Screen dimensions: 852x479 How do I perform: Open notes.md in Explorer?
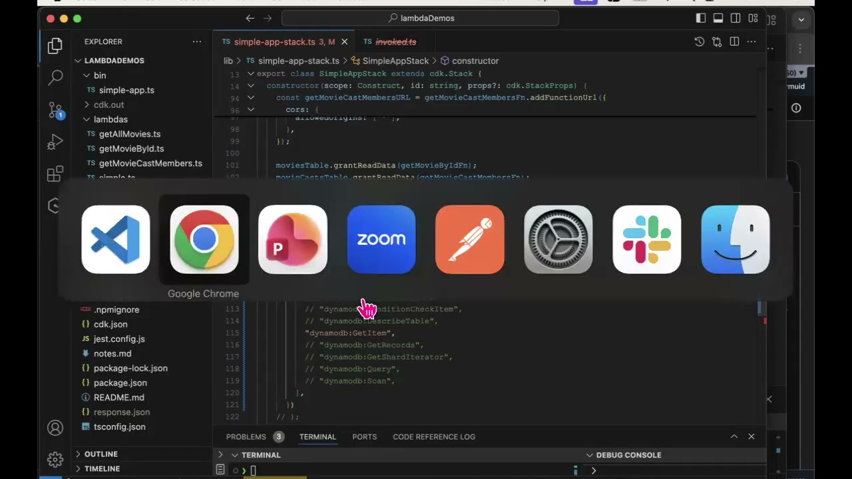click(x=112, y=353)
